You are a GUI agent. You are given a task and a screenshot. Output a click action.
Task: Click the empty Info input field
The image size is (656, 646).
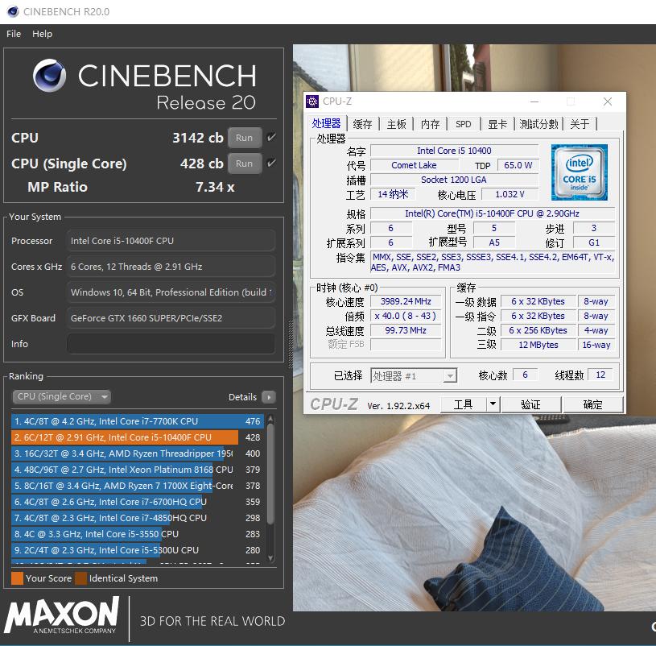[171, 344]
